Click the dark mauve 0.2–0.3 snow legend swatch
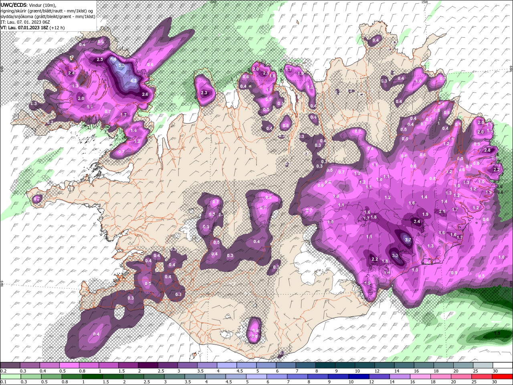This screenshot has width=513, height=385. (x=10, y=366)
